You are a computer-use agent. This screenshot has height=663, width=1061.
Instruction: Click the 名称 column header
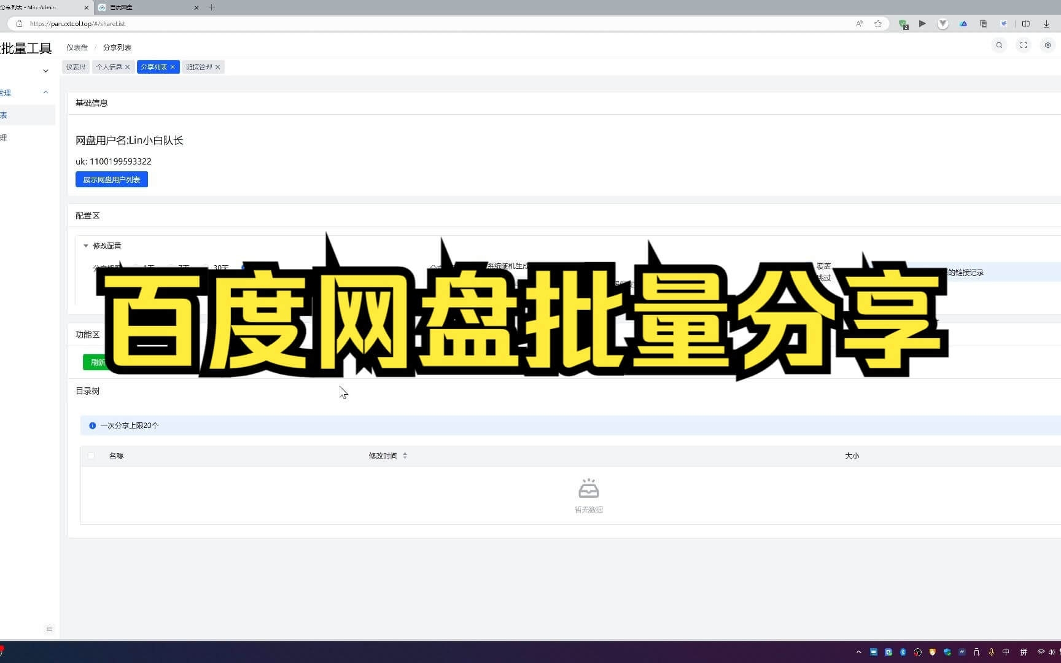pyautogui.click(x=116, y=456)
